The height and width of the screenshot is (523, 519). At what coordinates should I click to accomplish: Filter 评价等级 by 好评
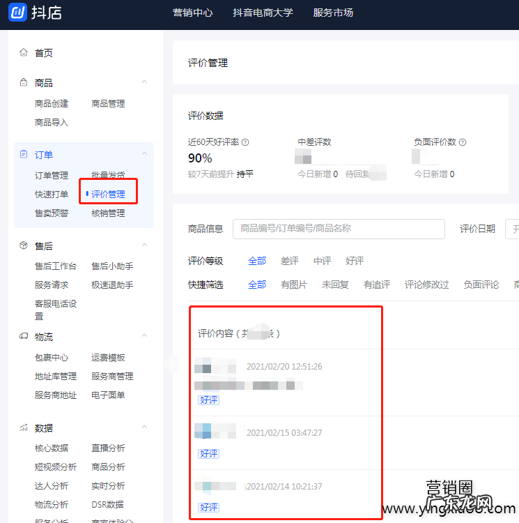[355, 261]
